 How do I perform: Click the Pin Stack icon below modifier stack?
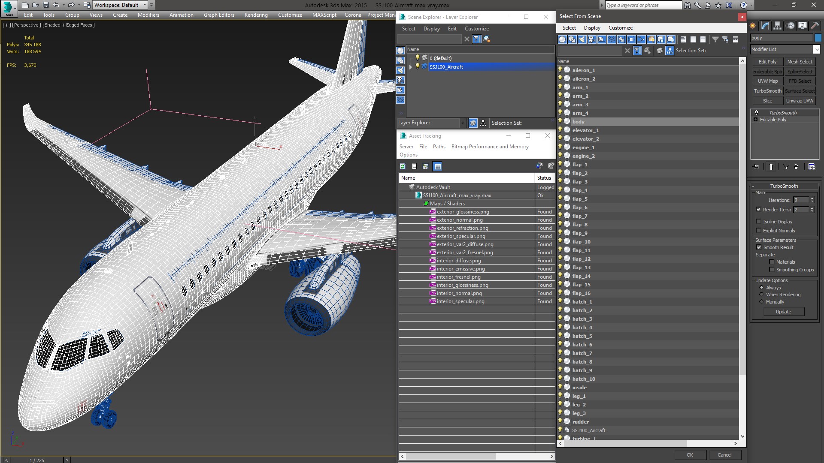[756, 167]
